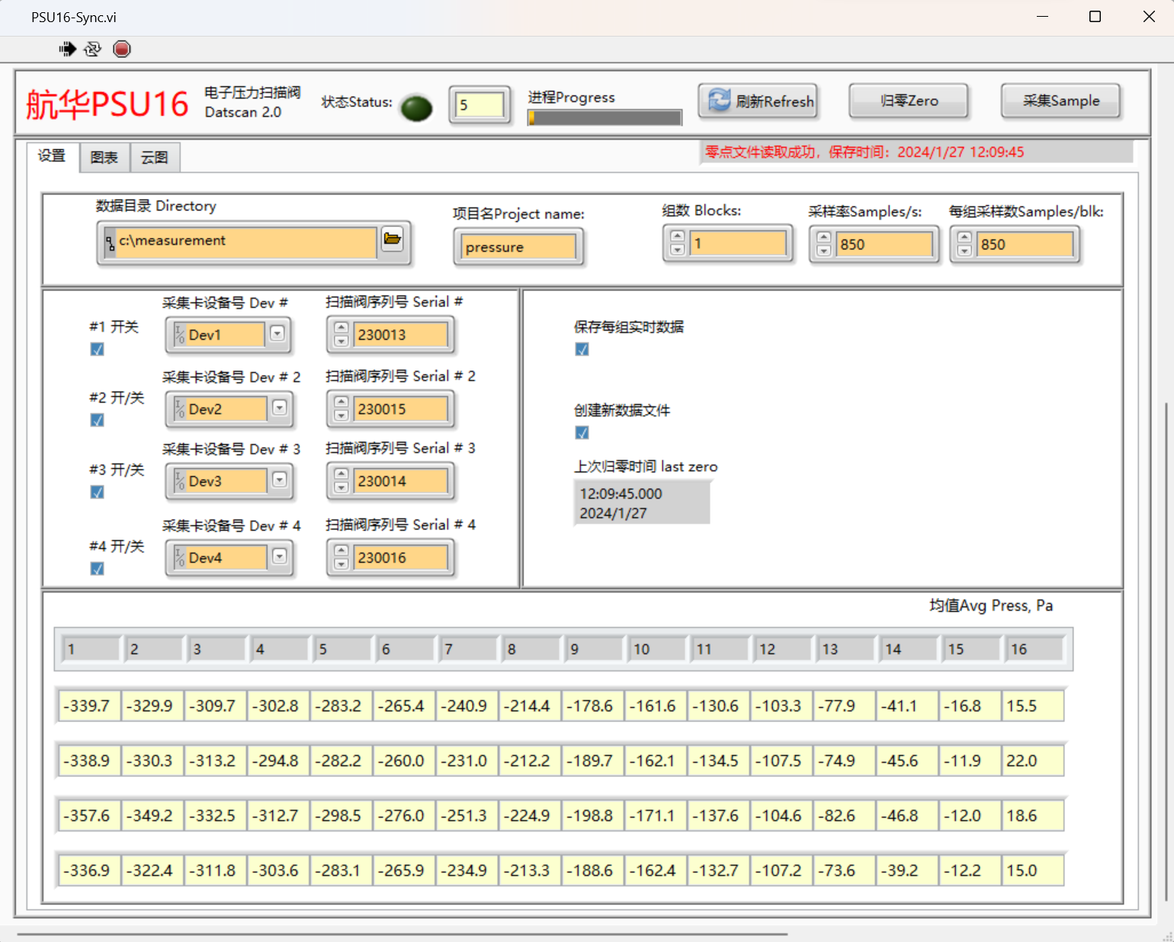Click the 归零Zero button
The image size is (1174, 942).
click(908, 101)
